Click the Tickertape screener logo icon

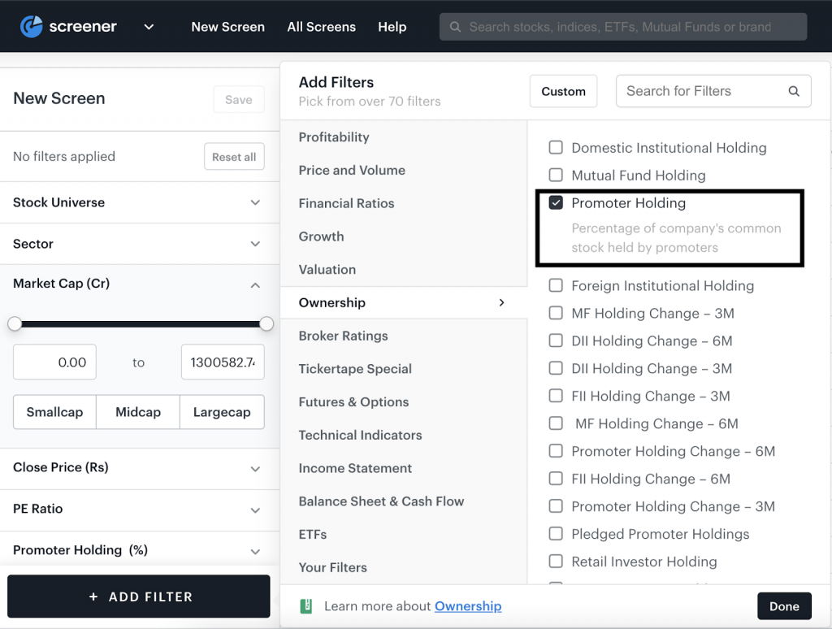32,27
